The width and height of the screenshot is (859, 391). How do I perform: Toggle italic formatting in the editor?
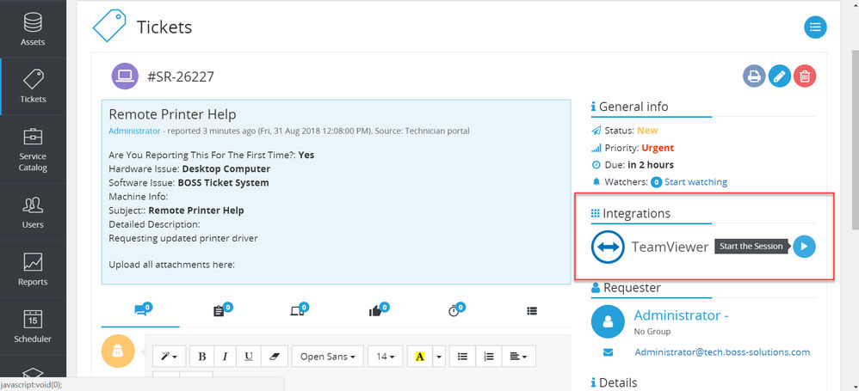[226, 356]
